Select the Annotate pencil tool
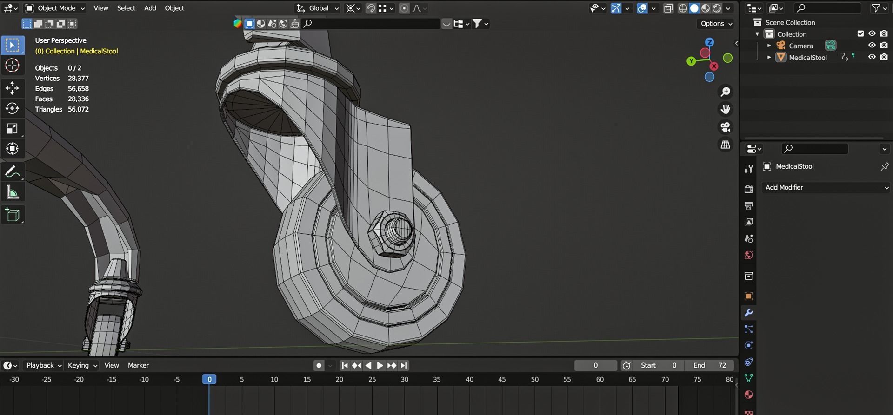The width and height of the screenshot is (893, 415). pos(12,171)
